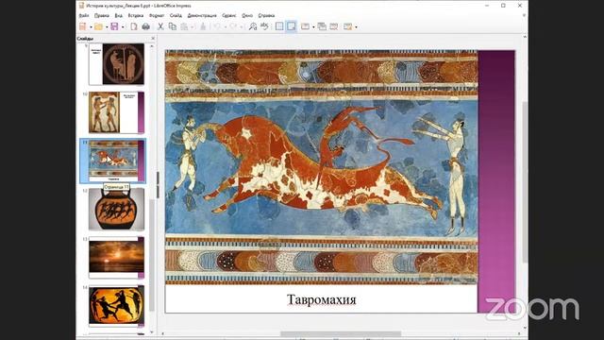The height and width of the screenshot is (340, 604).
Task: Cut selection with the scissors icon
Action: pos(160,26)
